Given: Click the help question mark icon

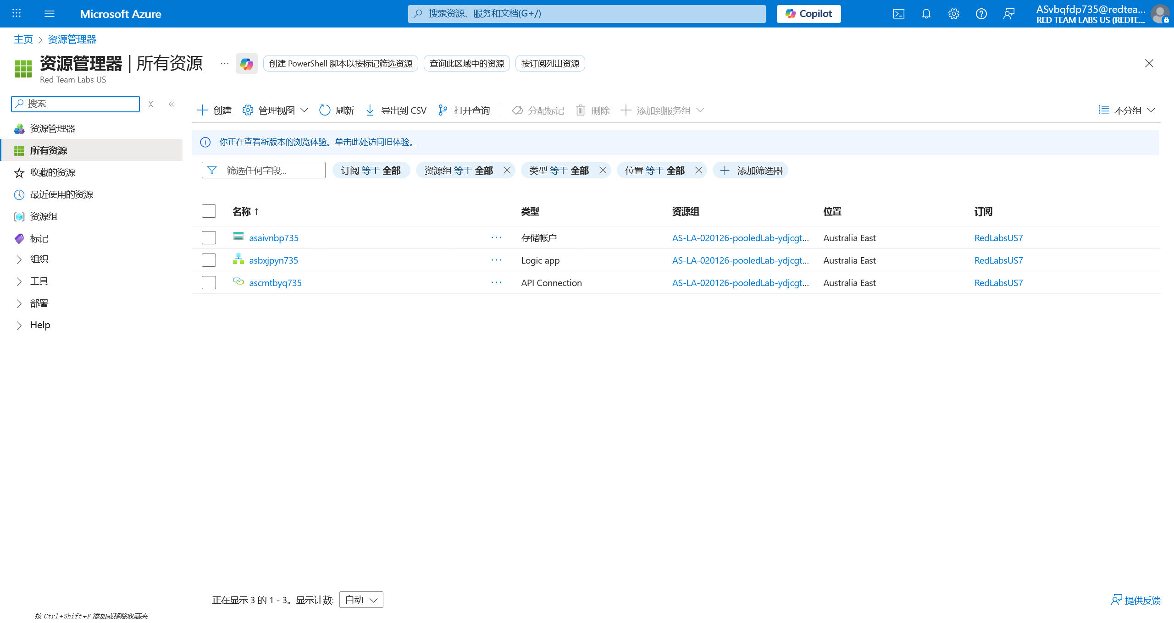Looking at the screenshot, I should click(x=981, y=14).
